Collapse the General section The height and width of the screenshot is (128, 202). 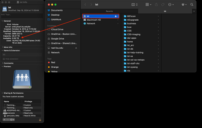(2, 21)
